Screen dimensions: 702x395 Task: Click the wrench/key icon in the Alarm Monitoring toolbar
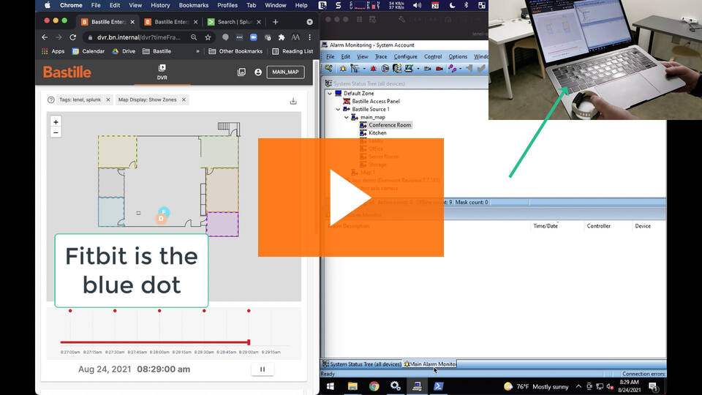point(328,69)
